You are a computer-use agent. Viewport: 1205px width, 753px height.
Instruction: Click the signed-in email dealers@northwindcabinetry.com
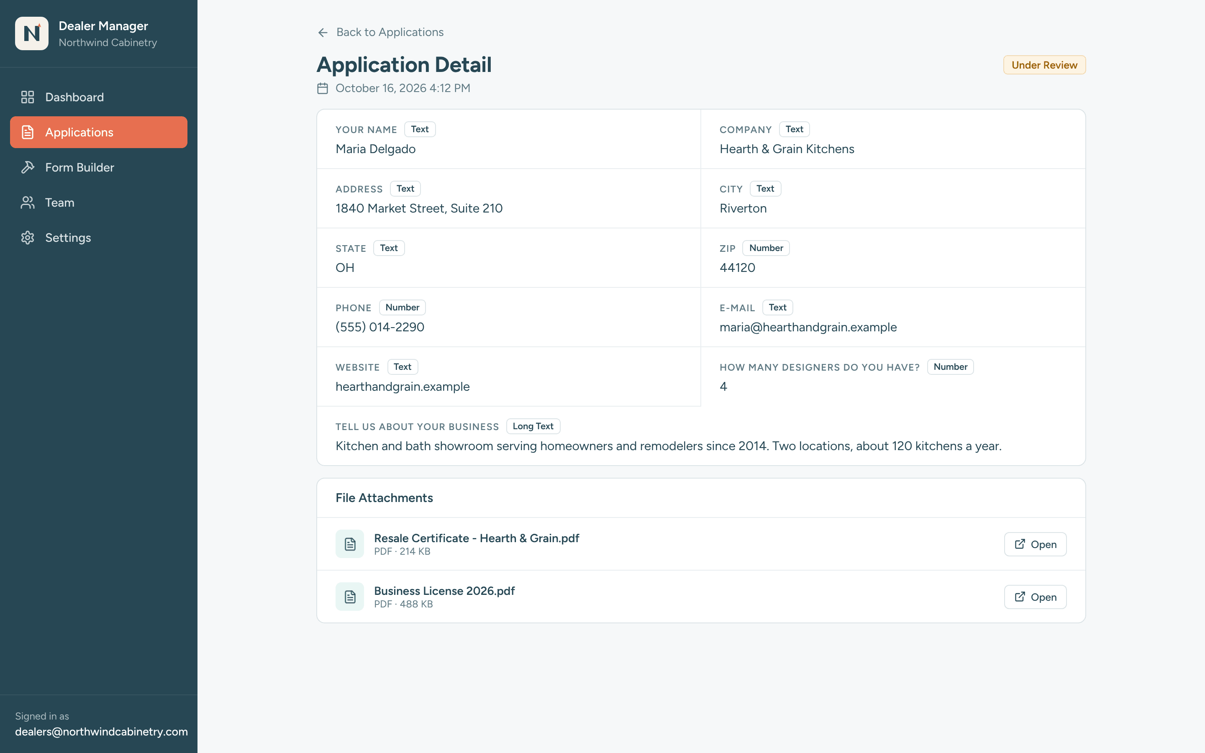(x=101, y=732)
